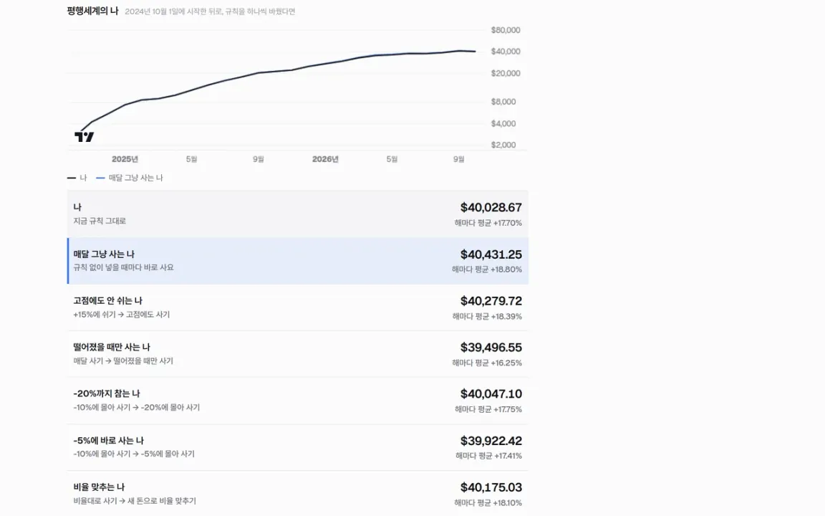Click the '규칙 없이 넣을 때마다 바로 사요' description
The width and height of the screenshot is (825, 516).
tap(123, 267)
